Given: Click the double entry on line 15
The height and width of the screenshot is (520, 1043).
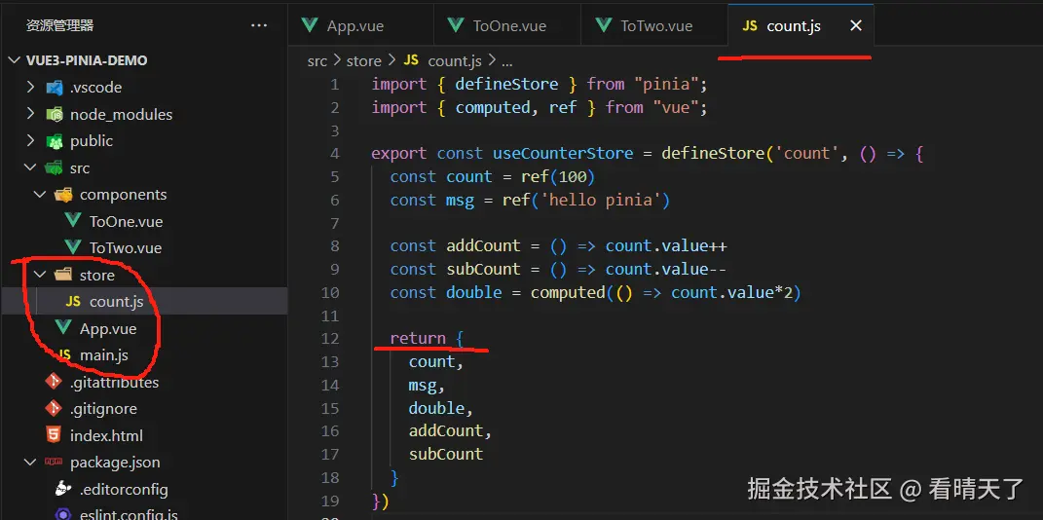Looking at the screenshot, I should pyautogui.click(x=436, y=408).
